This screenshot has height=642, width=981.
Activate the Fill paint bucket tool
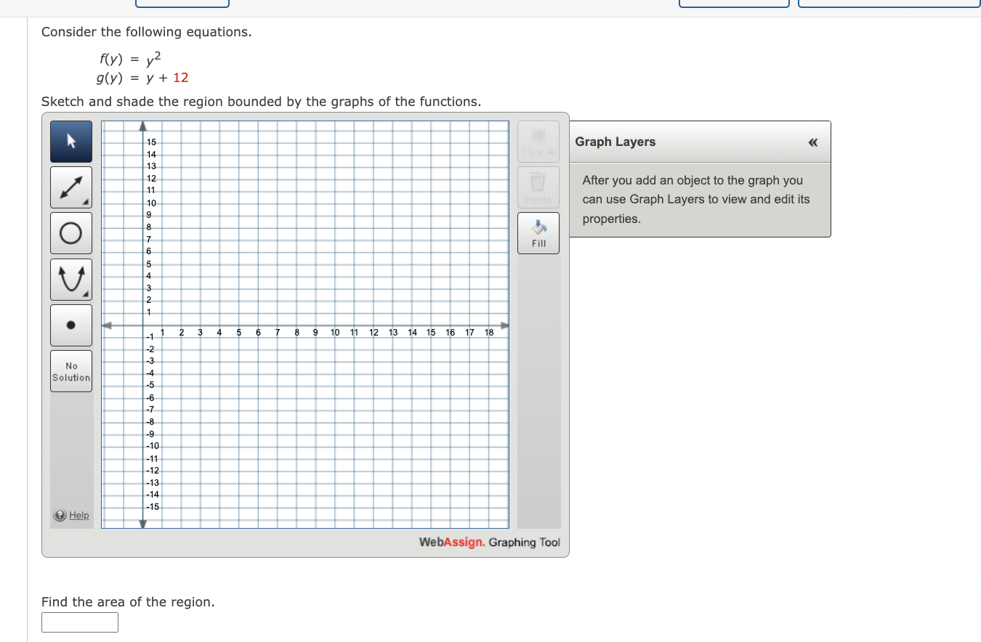538,232
